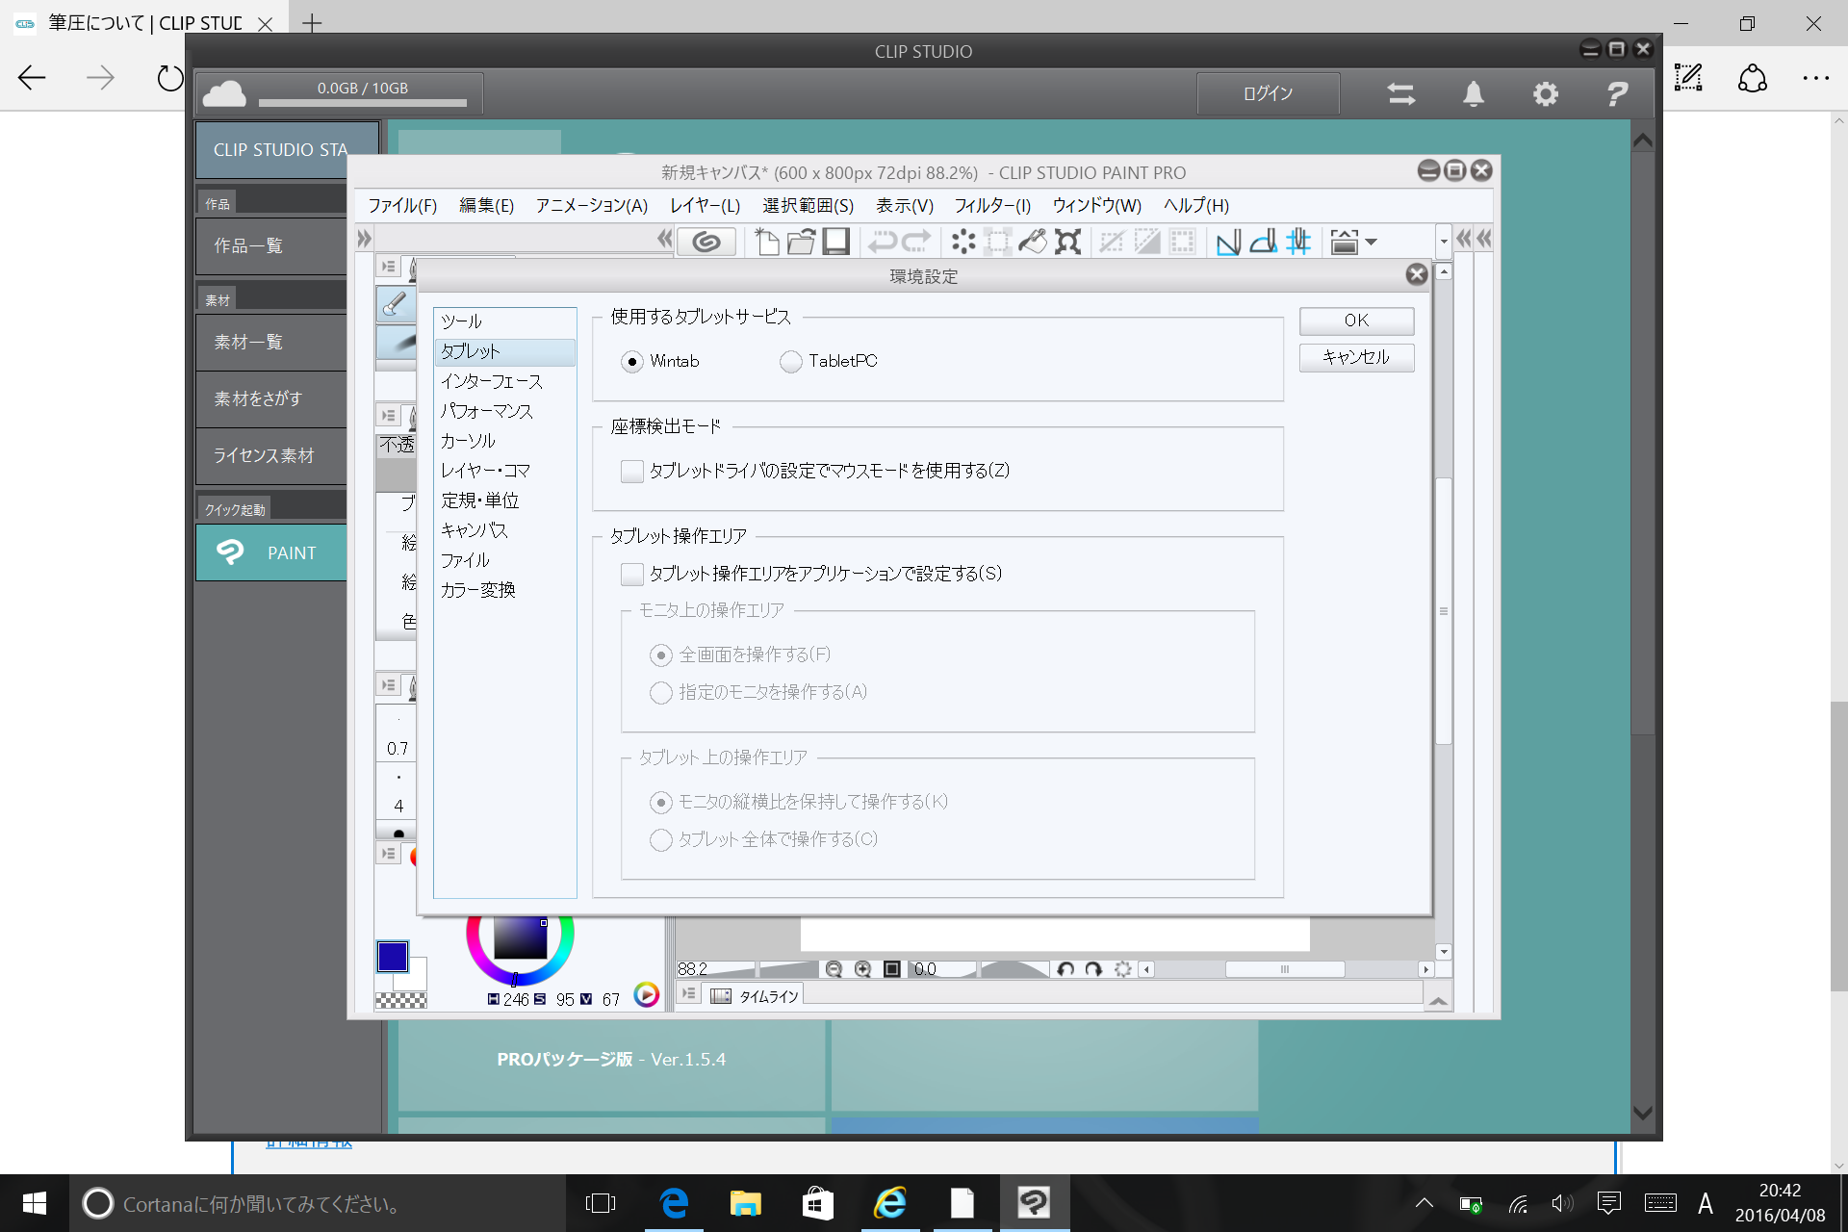The height and width of the screenshot is (1232, 1848).
Task: Click the New canvas icon in toolbar
Action: tap(767, 242)
